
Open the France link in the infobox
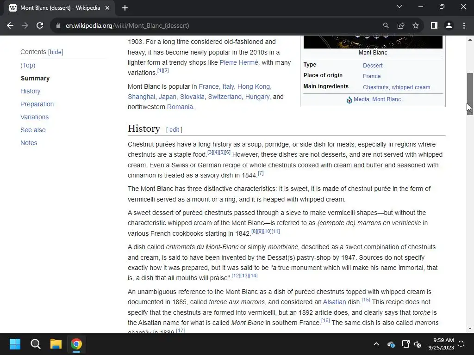tap(372, 76)
